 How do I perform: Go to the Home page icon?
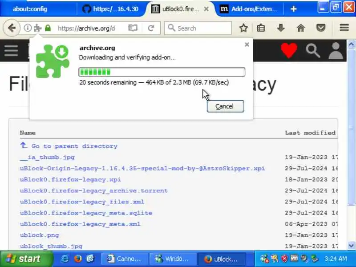point(301,28)
